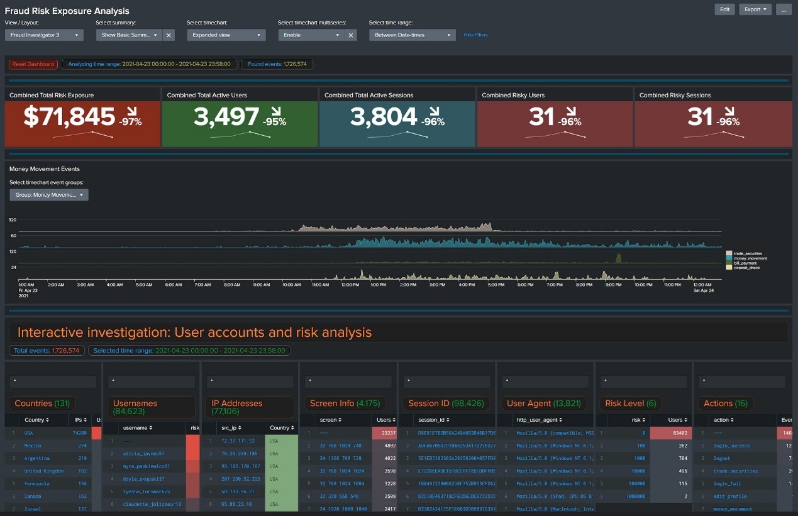Open the Expanded view timechart menu
The image size is (798, 516).
(x=226, y=35)
